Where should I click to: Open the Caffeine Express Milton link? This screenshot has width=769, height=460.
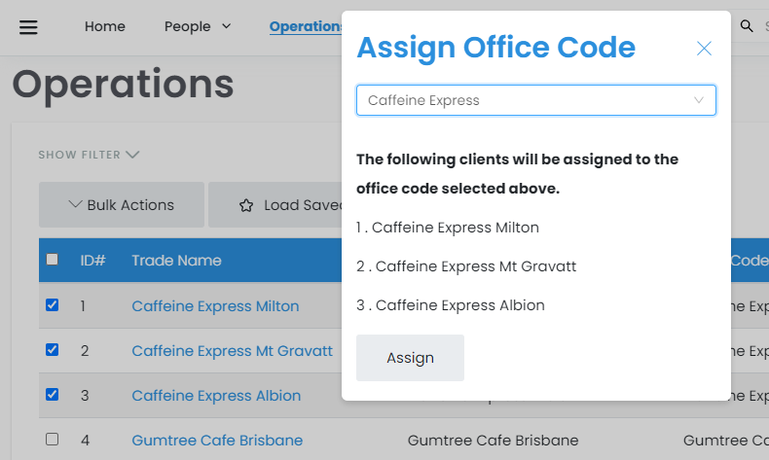tap(215, 306)
